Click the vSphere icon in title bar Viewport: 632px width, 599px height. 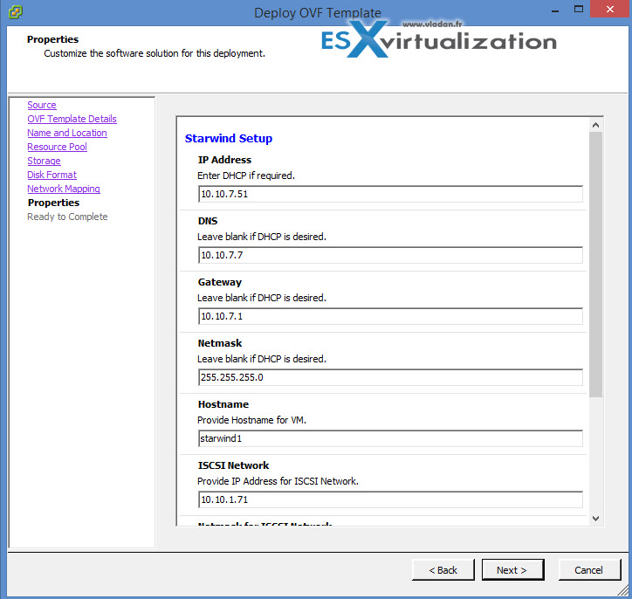(16, 11)
